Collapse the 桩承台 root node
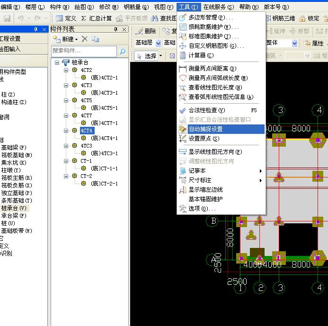 (x=57, y=62)
